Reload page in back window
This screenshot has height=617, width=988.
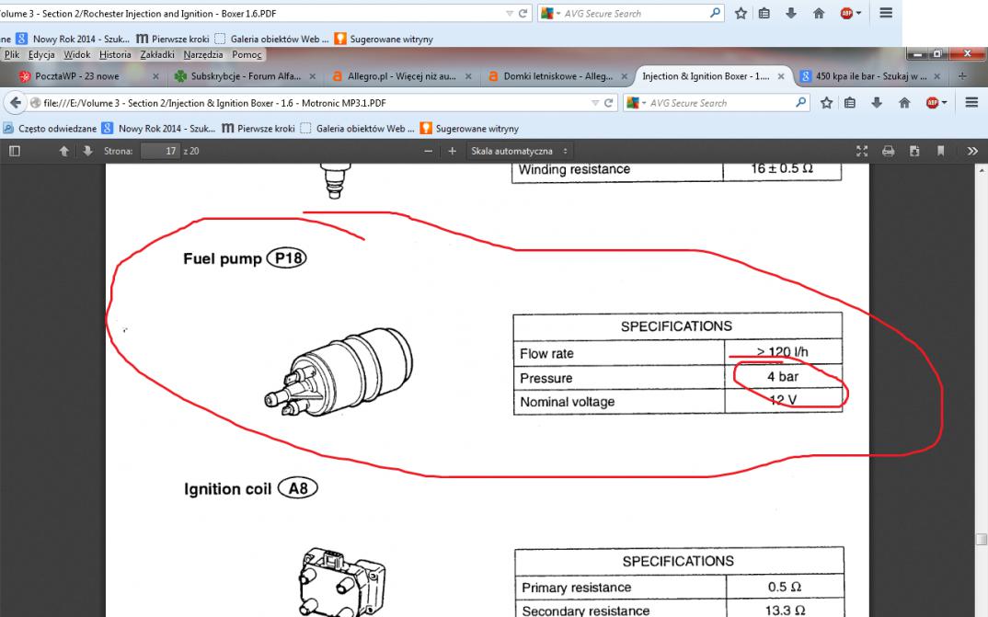(x=523, y=13)
